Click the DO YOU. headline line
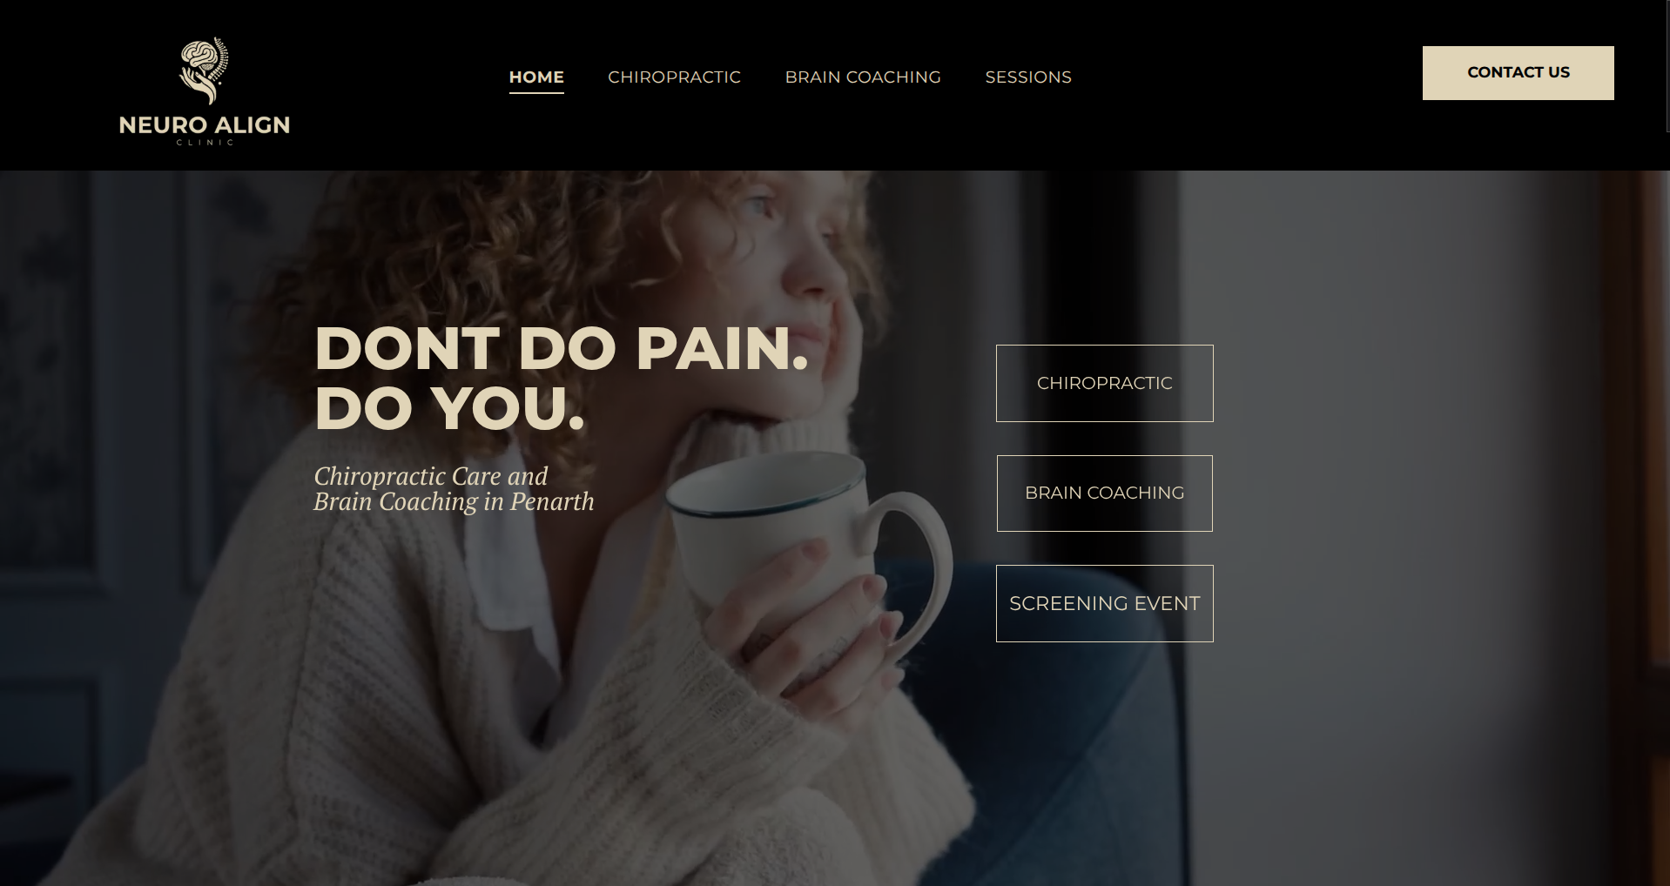This screenshot has width=1670, height=886. 449,407
